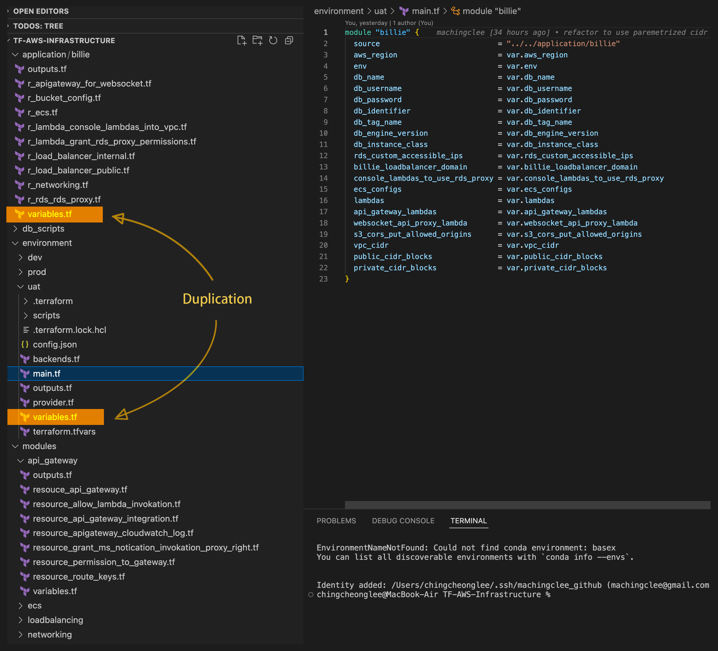Open r_load_balancer_internal.tf file
Image resolution: width=718 pixels, height=651 pixels.
tap(155, 156)
